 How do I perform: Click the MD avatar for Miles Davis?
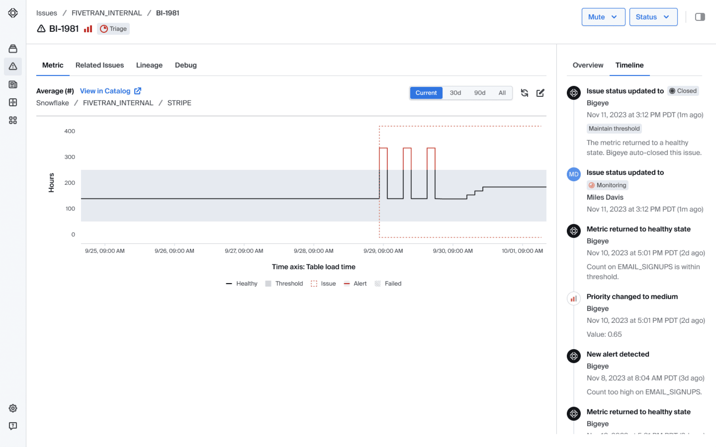point(574,174)
